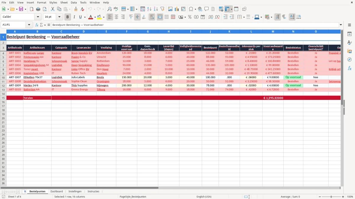Click the AutoFilter funnel icon
355x199 pixels.
coord(162,9)
